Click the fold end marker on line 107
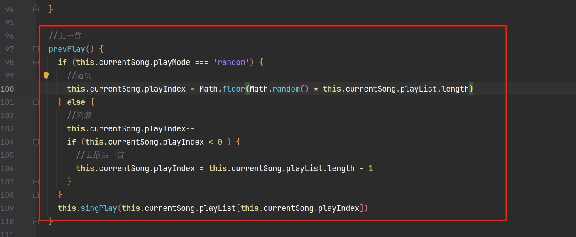 pos(36,181)
